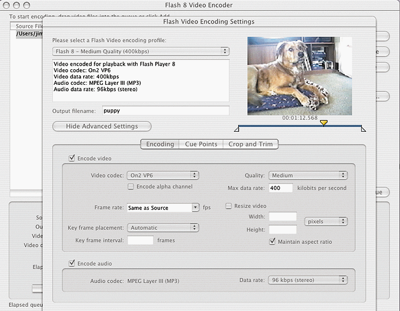Click the profile description text box
400x311 pixels.
141,81
